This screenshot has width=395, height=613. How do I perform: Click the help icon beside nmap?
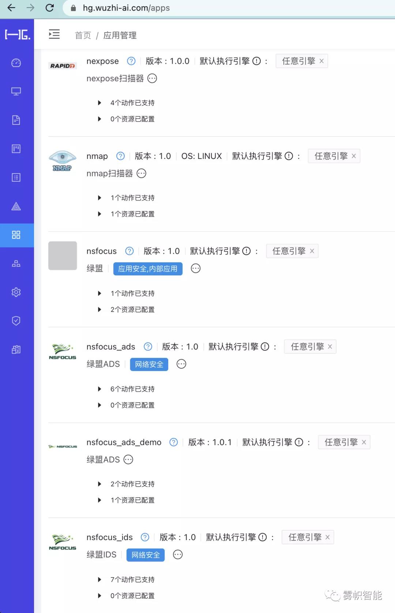click(120, 156)
